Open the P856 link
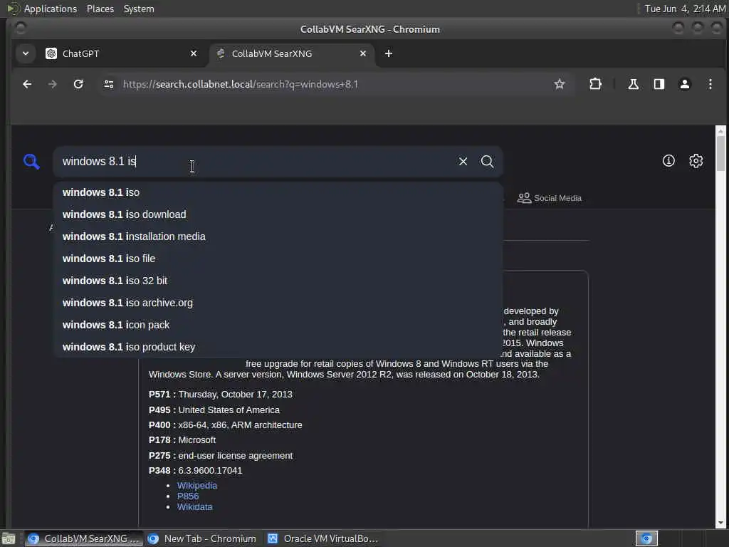The image size is (729, 547). click(188, 496)
